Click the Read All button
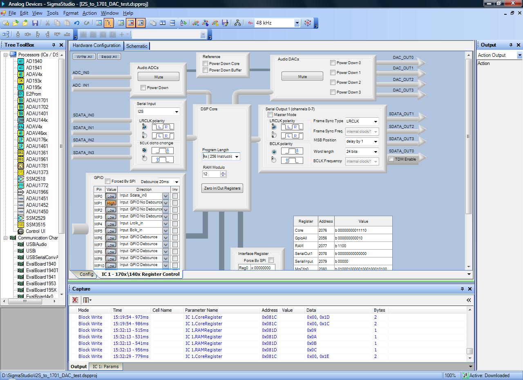 (109, 57)
